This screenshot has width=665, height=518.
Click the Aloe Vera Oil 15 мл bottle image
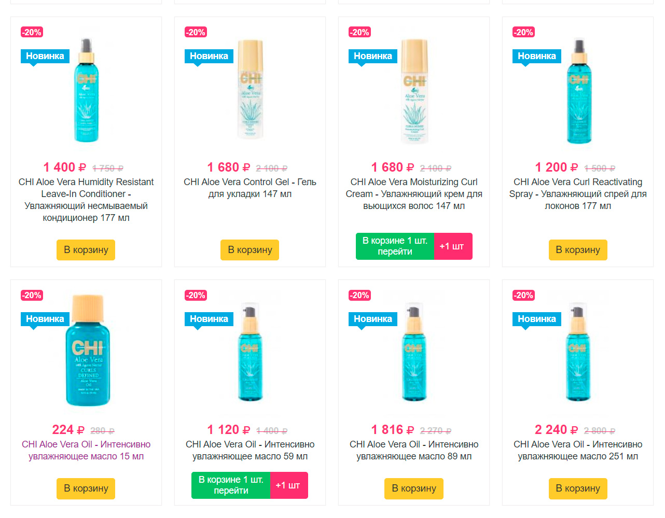click(x=88, y=350)
